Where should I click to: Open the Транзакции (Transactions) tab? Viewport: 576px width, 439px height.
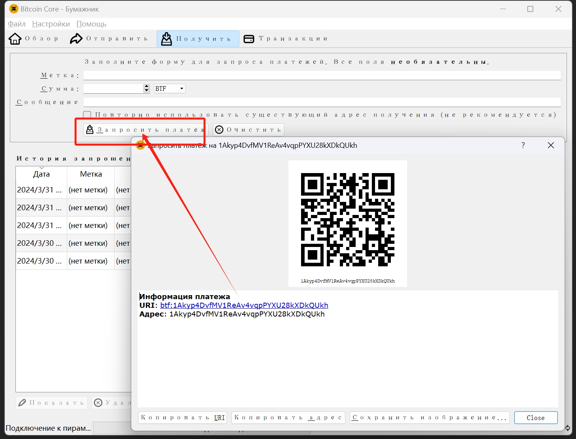tap(286, 39)
